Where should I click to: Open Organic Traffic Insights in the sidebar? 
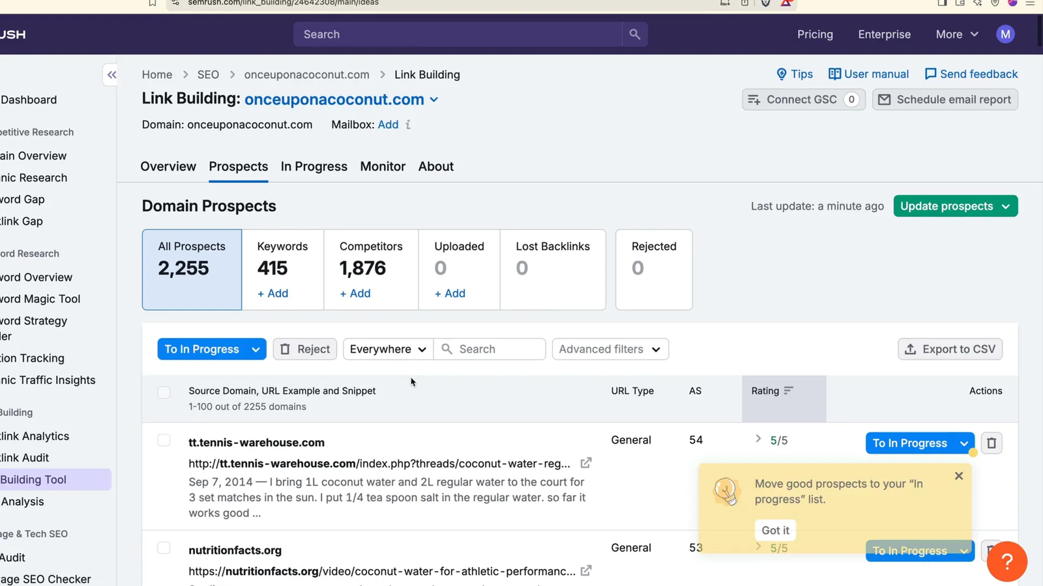(48, 380)
